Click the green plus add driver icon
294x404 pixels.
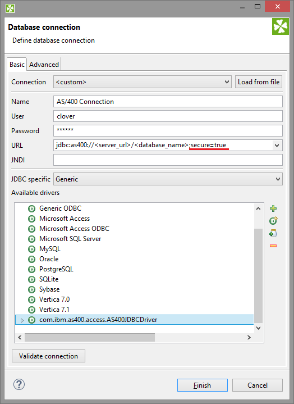[x=273, y=208]
